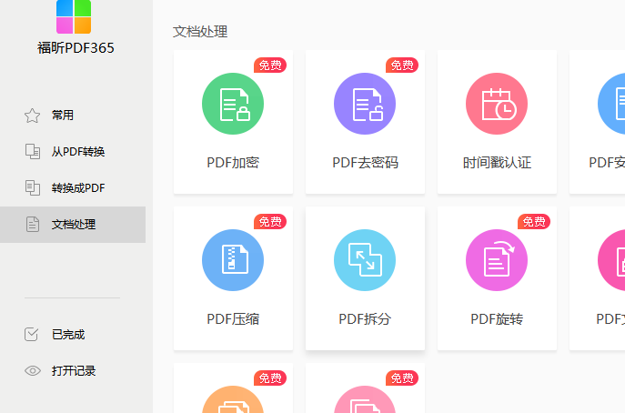Click the 免费 badge on PDF旋转 card
625x413 pixels.
[x=534, y=221]
